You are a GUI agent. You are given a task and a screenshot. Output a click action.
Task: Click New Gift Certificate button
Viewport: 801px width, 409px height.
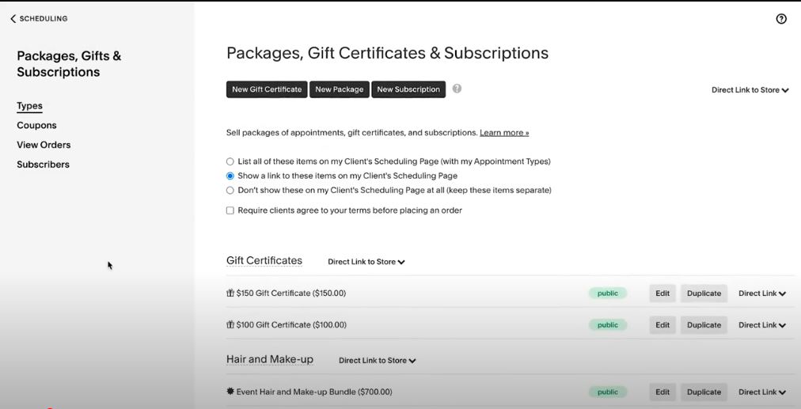(x=267, y=89)
